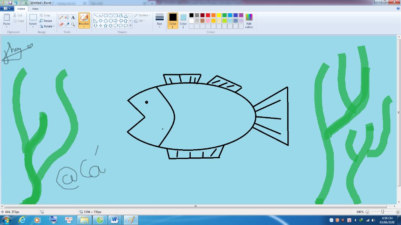Click Undo in quick access toolbar
The image size is (401, 225).
tap(16, 3)
